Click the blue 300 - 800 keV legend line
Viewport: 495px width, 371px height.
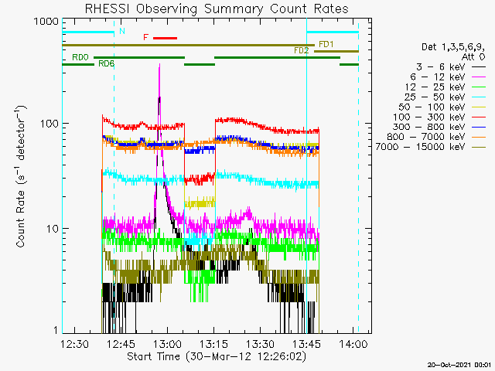pyautogui.click(x=479, y=127)
